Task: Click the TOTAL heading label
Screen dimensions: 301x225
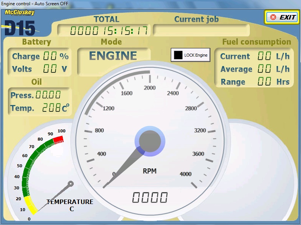Action: pyautogui.click(x=106, y=19)
